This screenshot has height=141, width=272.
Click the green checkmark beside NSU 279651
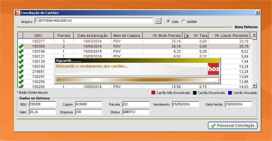(21, 72)
